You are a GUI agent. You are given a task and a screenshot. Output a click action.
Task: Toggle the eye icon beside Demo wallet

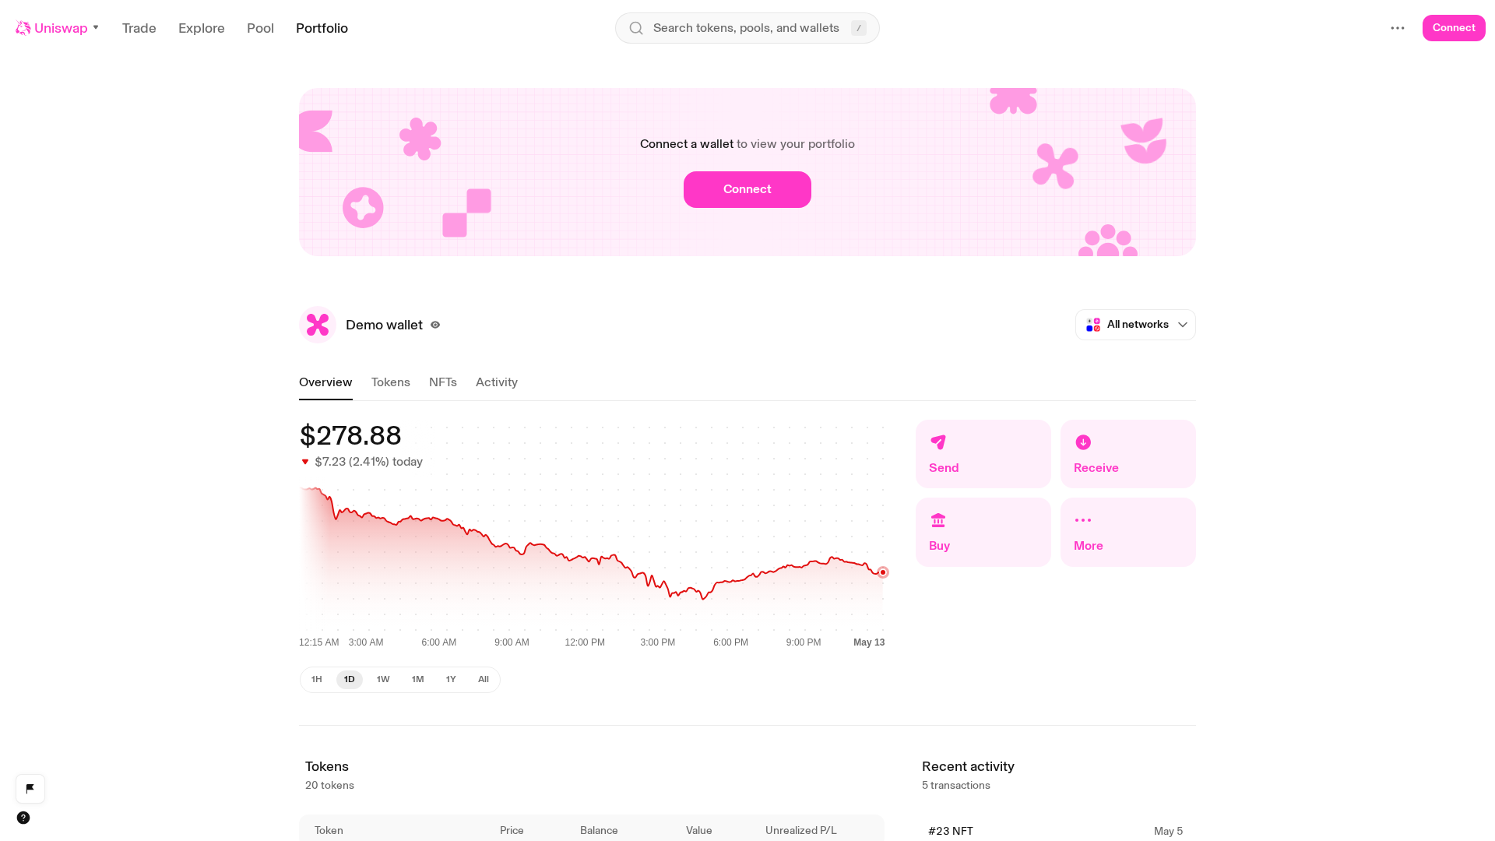coord(435,325)
